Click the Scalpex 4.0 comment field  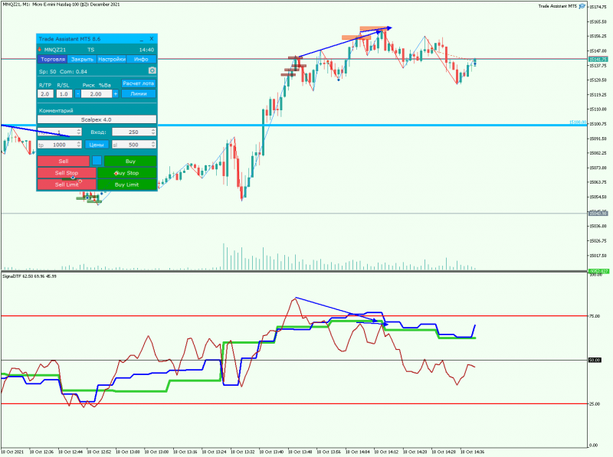(x=97, y=119)
